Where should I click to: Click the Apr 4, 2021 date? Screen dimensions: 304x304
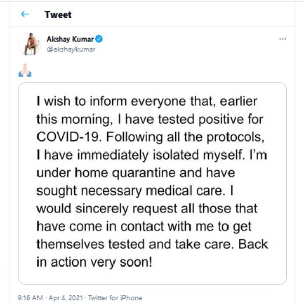(66, 298)
